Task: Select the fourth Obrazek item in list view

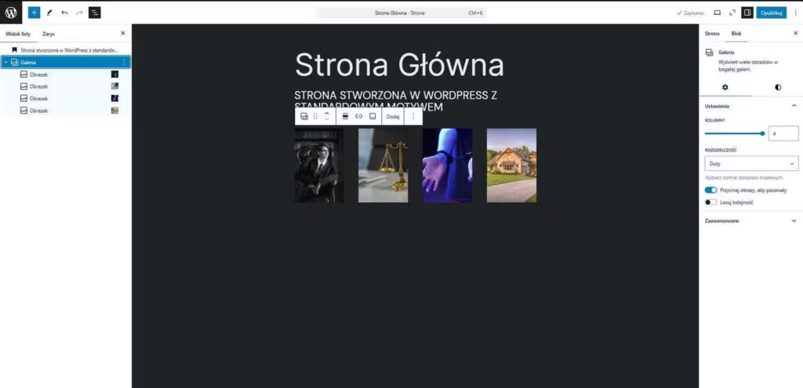Action: (66, 111)
